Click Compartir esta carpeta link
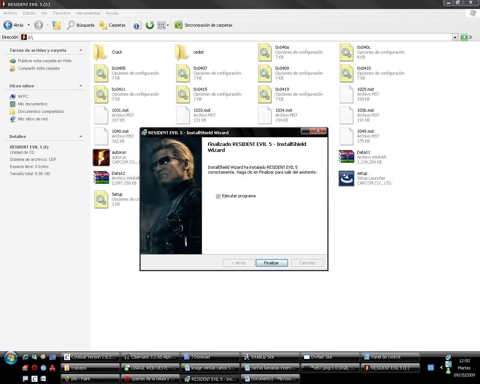This screenshot has height=384, width=480. pos(39,68)
